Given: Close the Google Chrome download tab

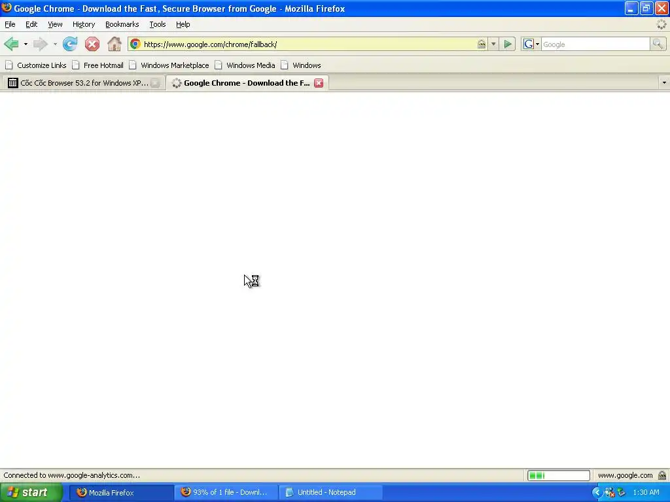Looking at the screenshot, I should [319, 83].
